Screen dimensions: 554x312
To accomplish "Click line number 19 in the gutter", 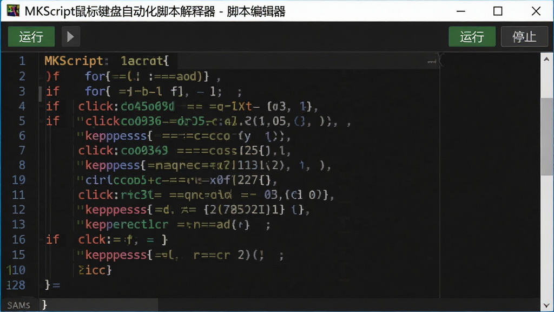I will coord(19,180).
